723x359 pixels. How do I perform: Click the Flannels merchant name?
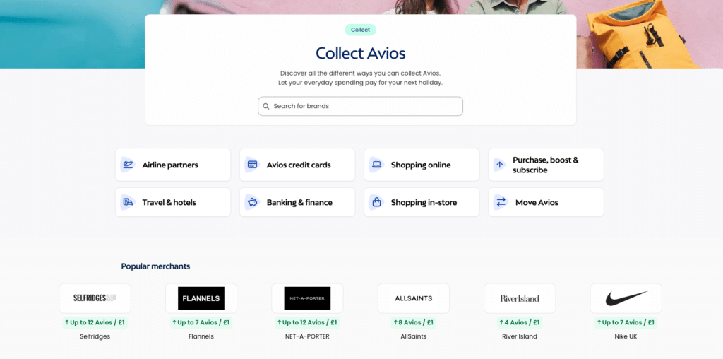tap(201, 336)
